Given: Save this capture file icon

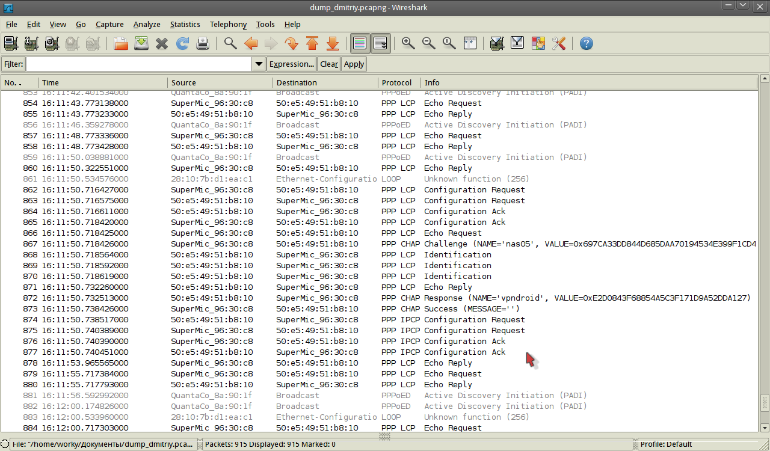Looking at the screenshot, I should 141,43.
